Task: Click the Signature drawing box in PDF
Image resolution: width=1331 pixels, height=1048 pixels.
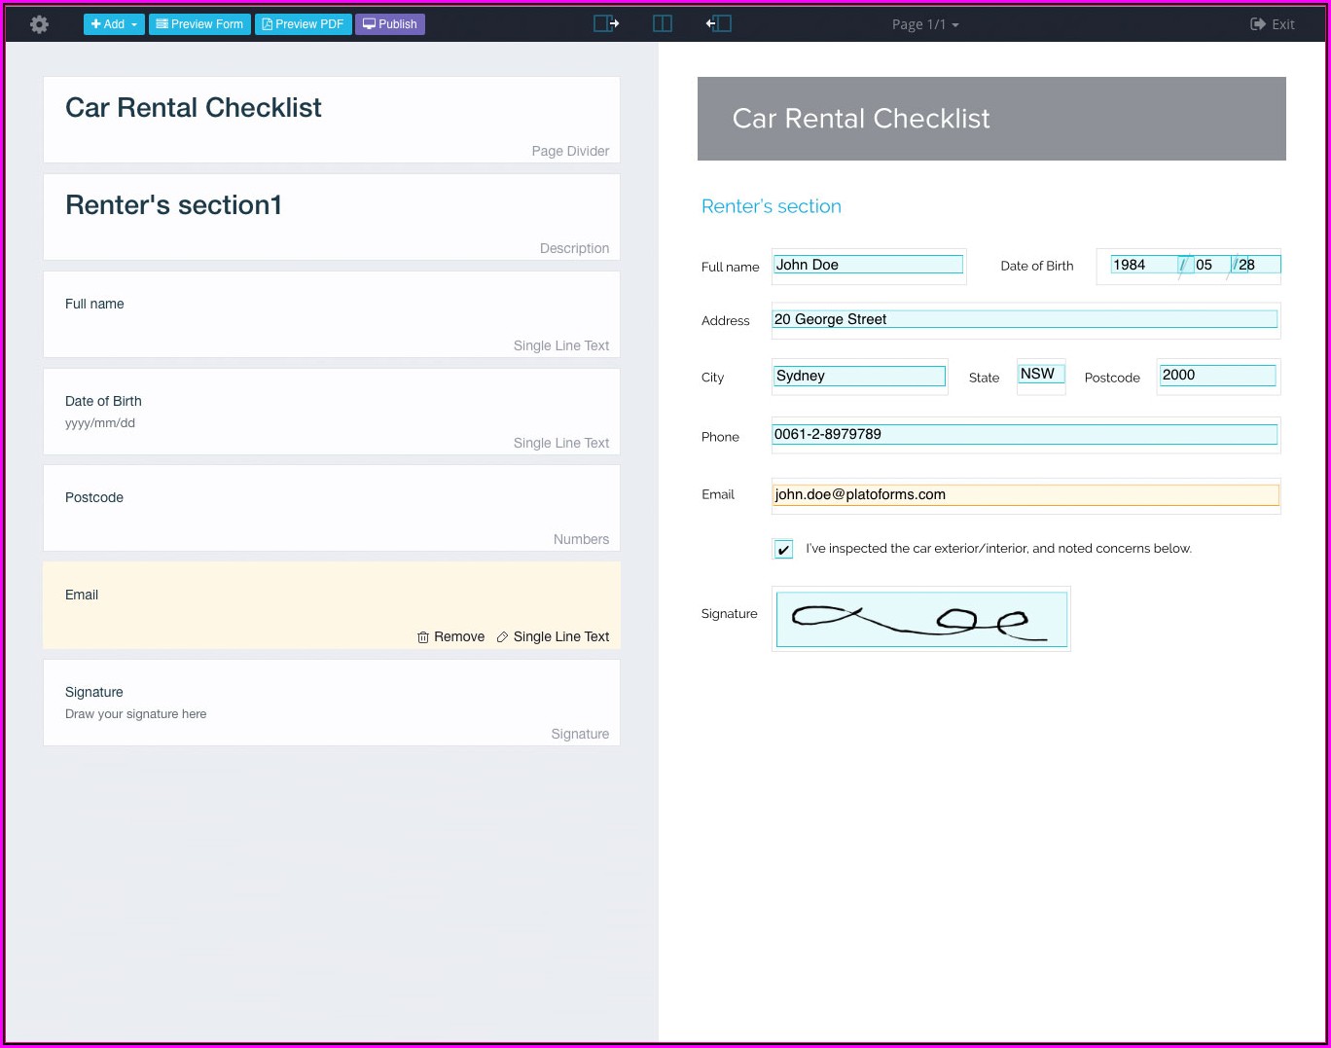Action: [920, 620]
